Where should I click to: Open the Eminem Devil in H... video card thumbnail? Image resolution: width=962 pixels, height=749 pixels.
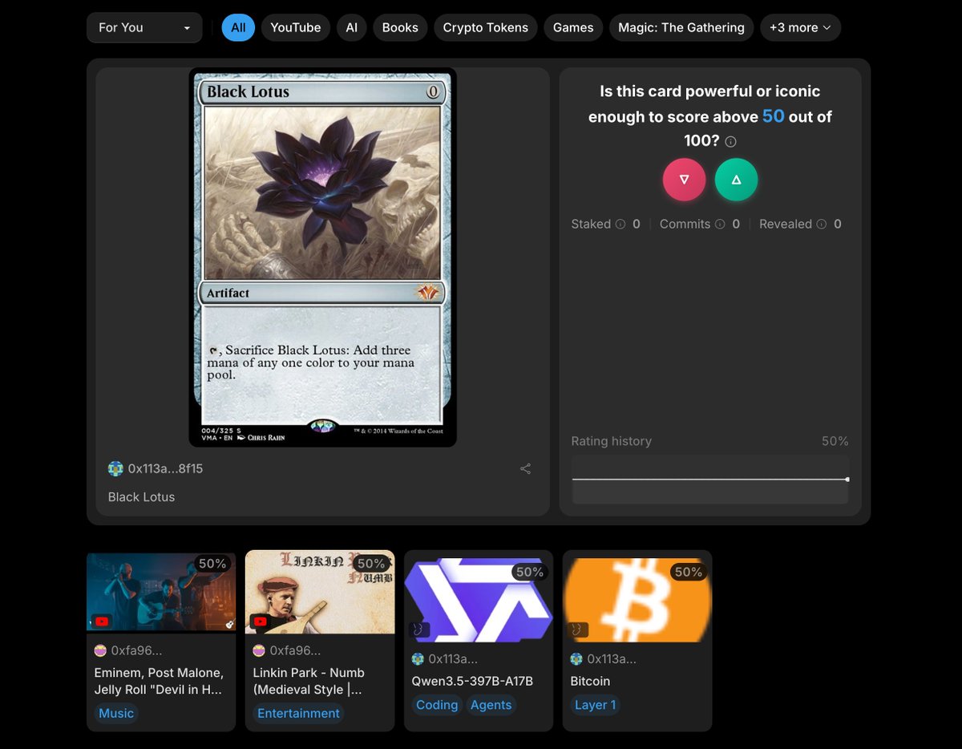point(161,593)
